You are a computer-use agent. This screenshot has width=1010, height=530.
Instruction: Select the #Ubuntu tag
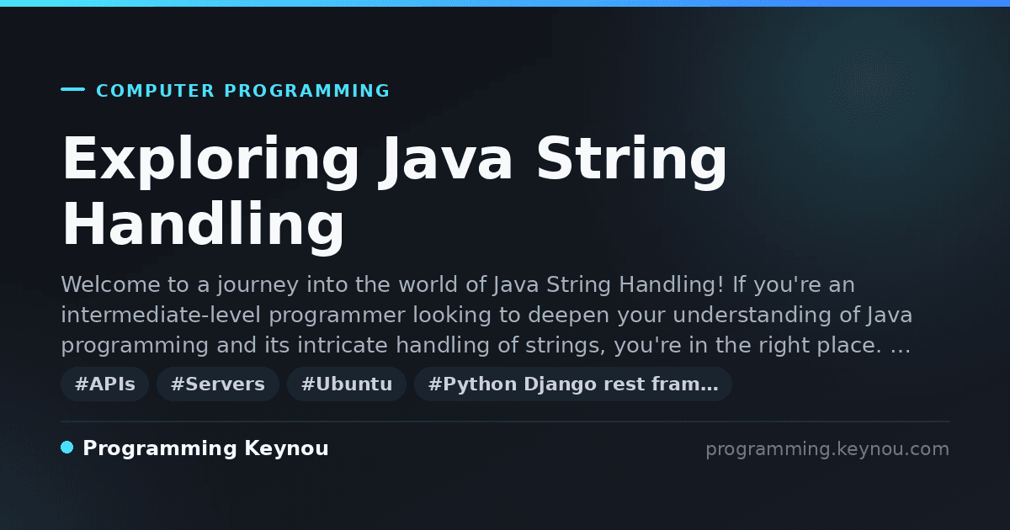347,384
